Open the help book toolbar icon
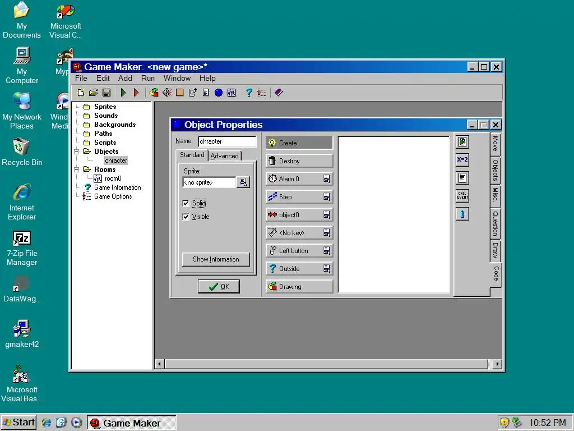The image size is (574, 431). point(279,93)
